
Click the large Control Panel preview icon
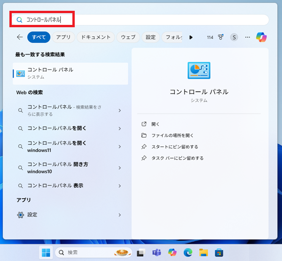coord(199,70)
